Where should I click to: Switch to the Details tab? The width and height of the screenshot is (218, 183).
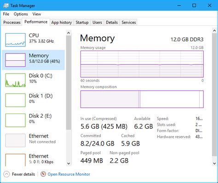pyautogui.click(x=112, y=23)
